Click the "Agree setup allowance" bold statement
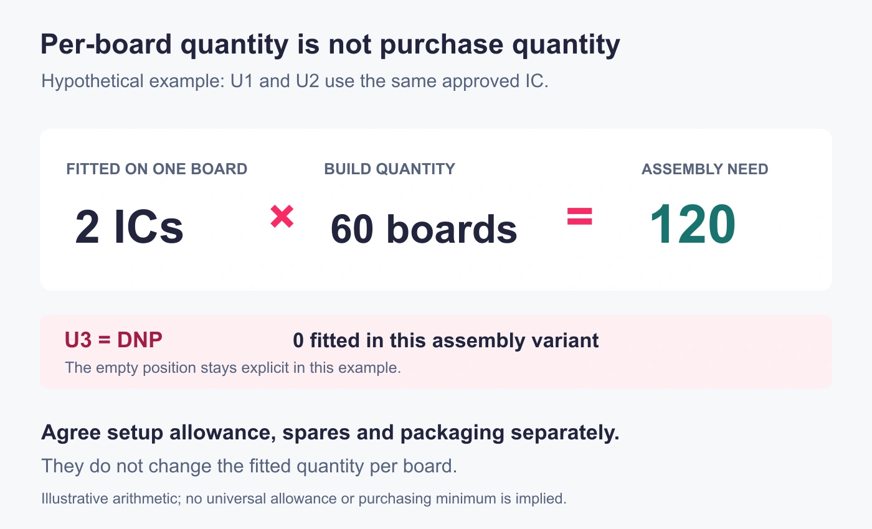This screenshot has height=529, width=872. pos(331,433)
